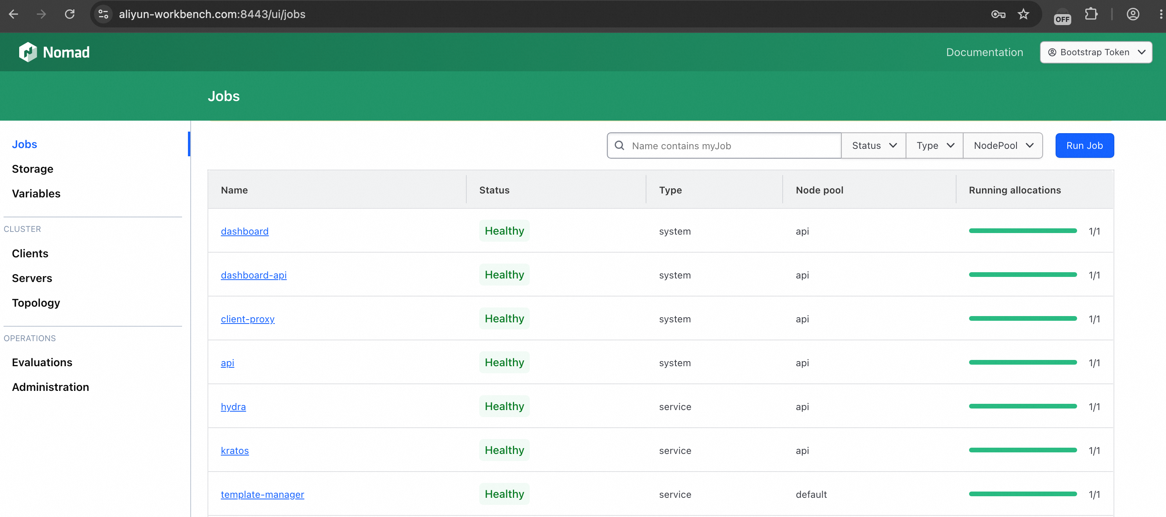Click the hydra allocations progress bar
This screenshot has width=1166, height=517.
pyautogui.click(x=1023, y=407)
